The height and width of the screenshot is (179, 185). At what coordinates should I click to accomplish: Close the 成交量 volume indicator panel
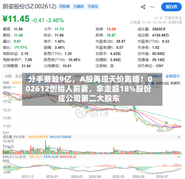tap(179, 137)
